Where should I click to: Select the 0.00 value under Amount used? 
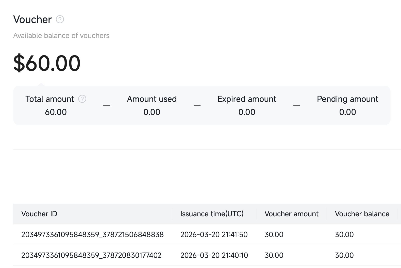pyautogui.click(x=152, y=112)
